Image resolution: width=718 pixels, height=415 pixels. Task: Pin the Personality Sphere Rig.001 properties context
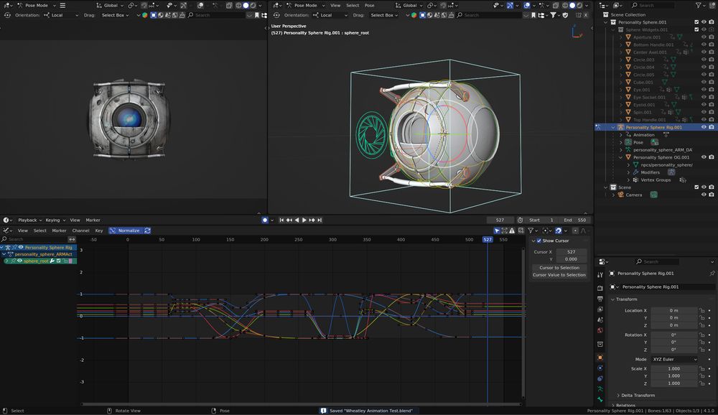click(x=712, y=274)
